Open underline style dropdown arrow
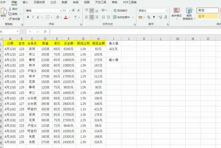 [x=42, y=17]
